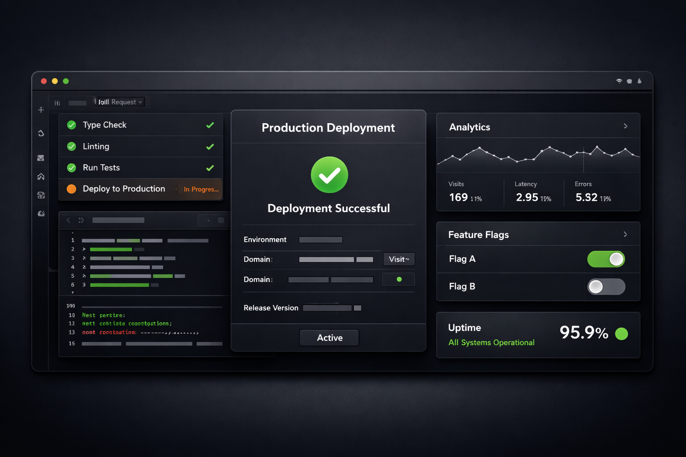Click the checkmark at right of Linting
686x457 pixels.
[210, 147]
